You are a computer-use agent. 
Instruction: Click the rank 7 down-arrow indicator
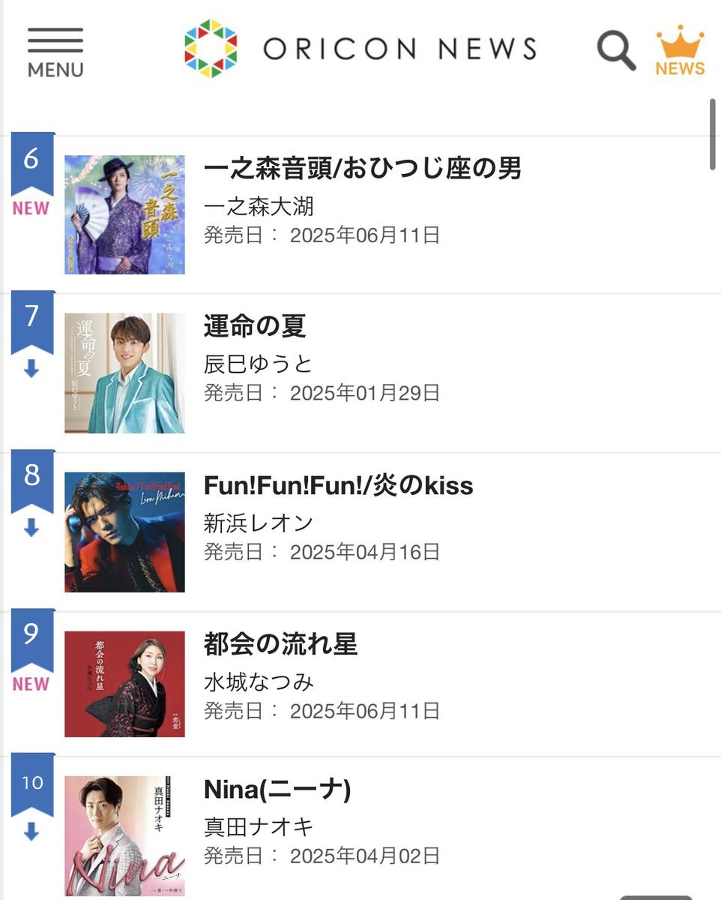[x=31, y=370]
